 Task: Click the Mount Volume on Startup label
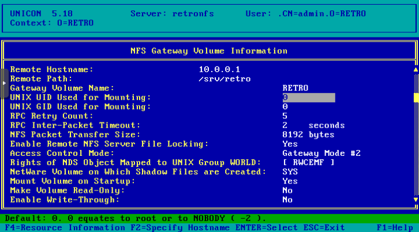(73, 181)
